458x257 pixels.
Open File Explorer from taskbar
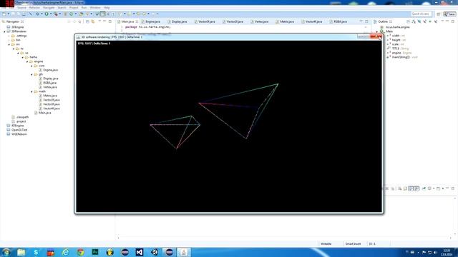21,252
